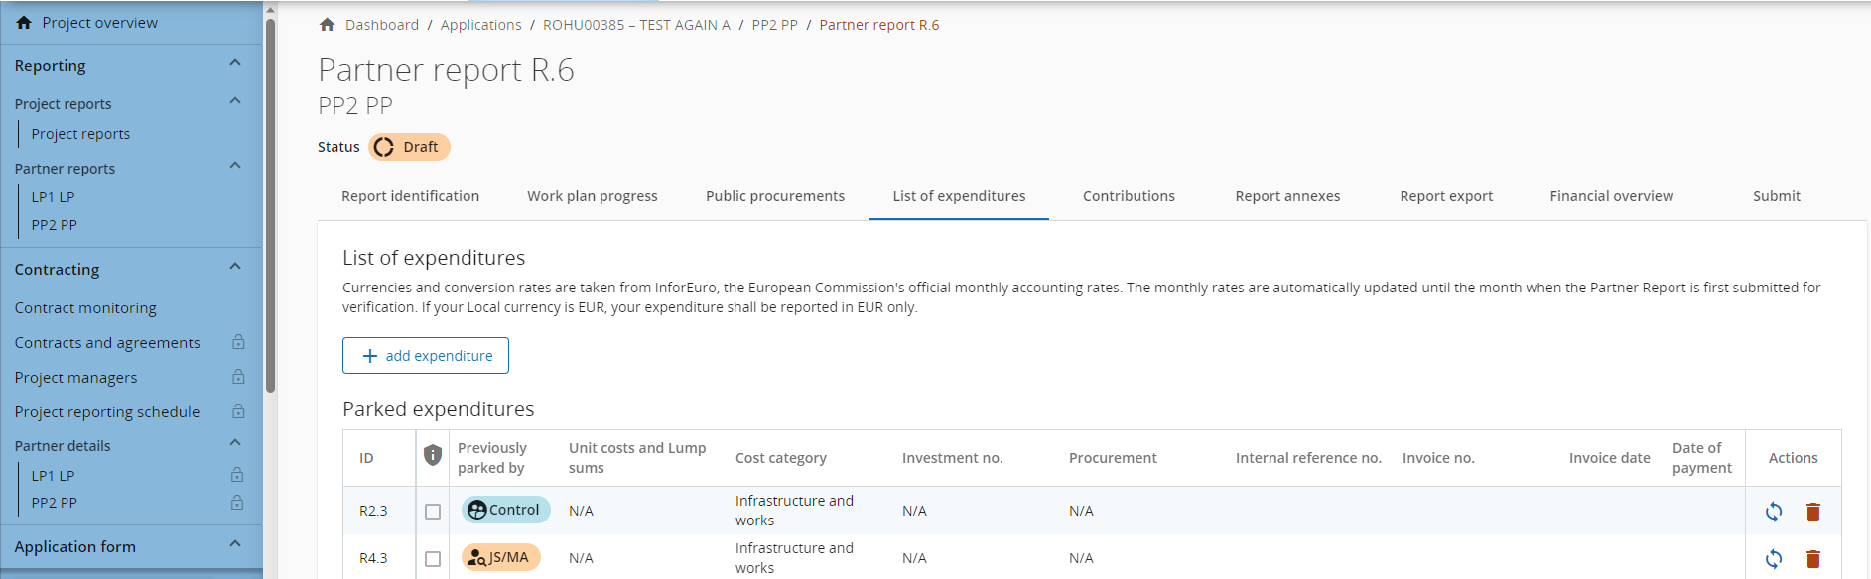Click the sidebar vertical scrollbar
This screenshot has height=579, width=1871.
270,198
